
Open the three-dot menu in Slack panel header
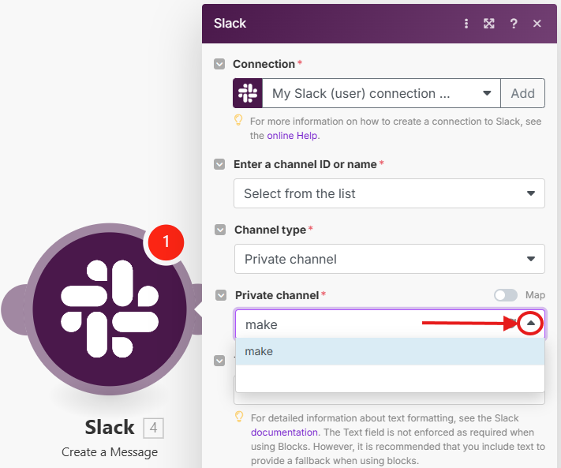466,24
